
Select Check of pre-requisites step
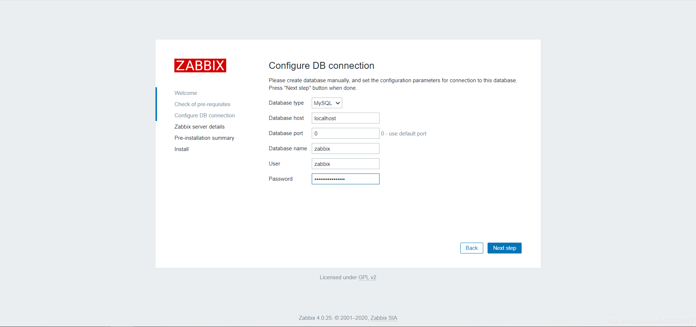point(202,104)
